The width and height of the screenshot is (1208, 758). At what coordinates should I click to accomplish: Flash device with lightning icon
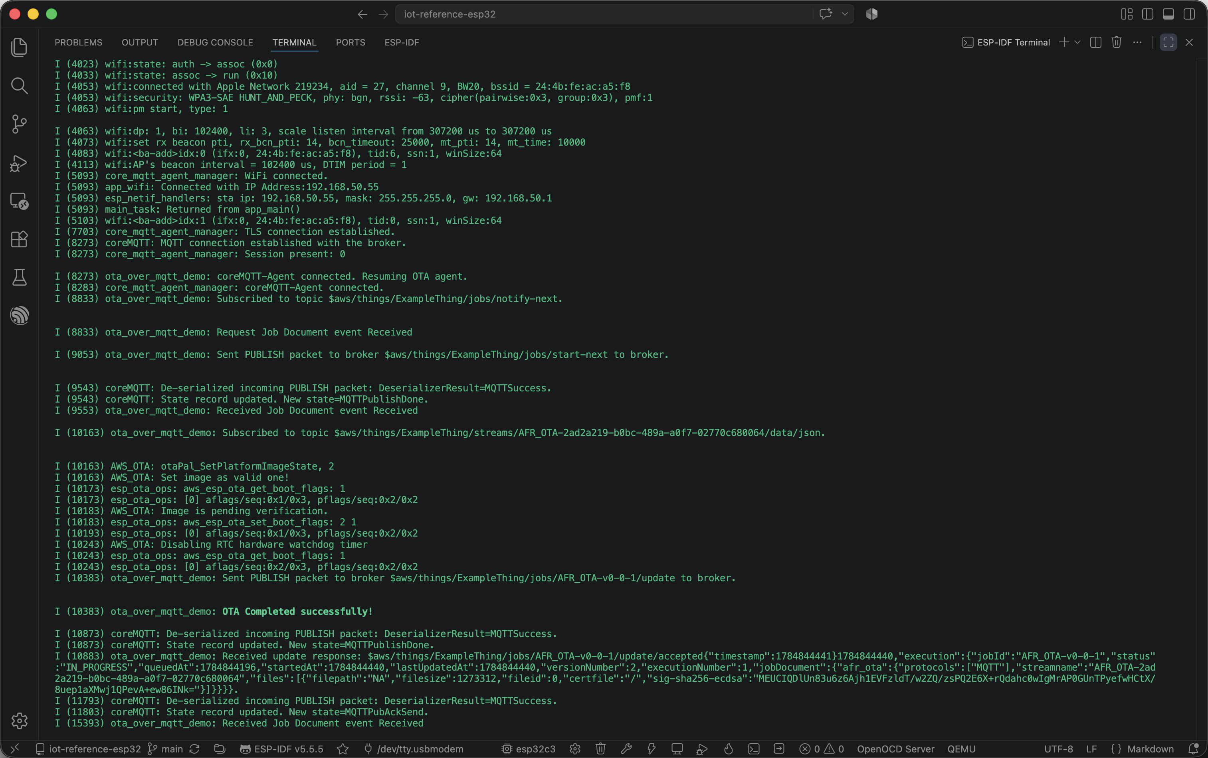point(651,749)
